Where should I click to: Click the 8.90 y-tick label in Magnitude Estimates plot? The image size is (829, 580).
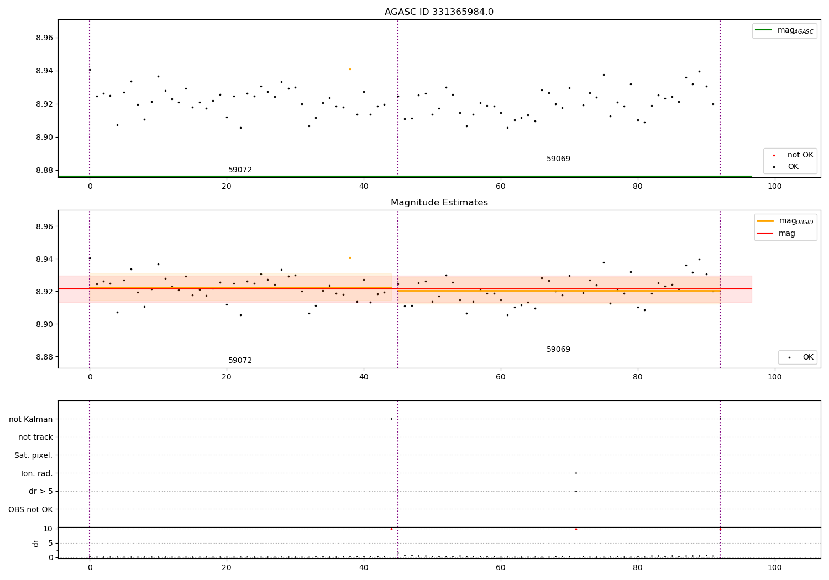[x=44, y=324]
